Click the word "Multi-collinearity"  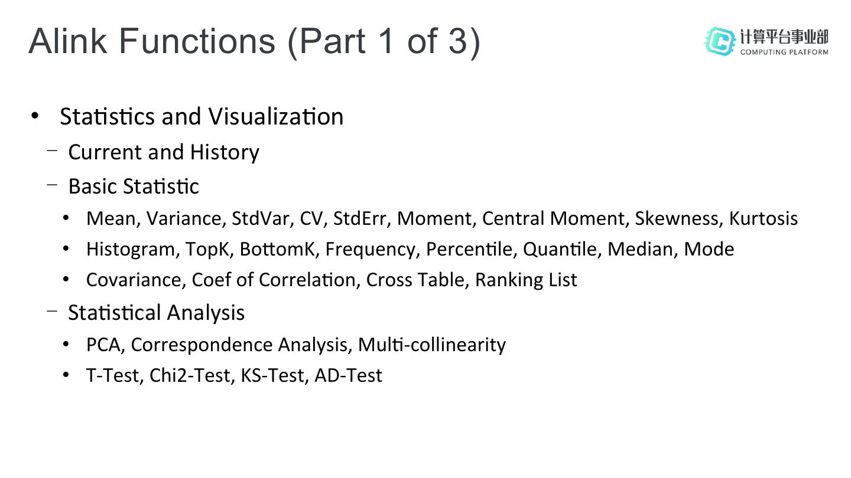[x=431, y=345]
